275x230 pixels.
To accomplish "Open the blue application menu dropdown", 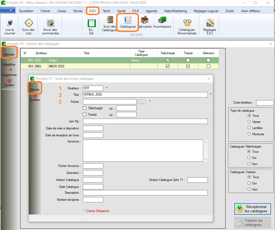I will point(8,10).
